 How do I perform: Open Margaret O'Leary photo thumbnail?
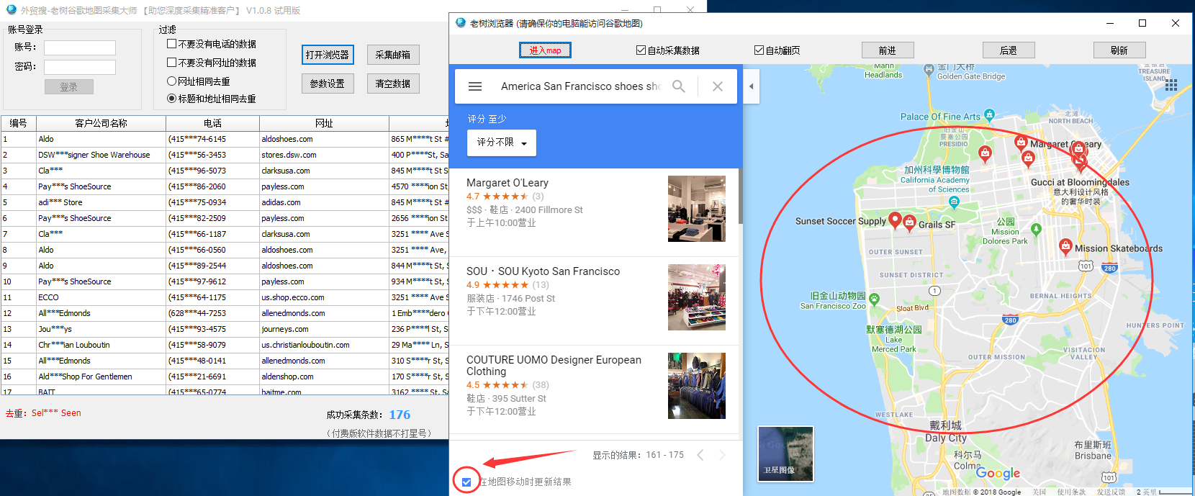[697, 209]
